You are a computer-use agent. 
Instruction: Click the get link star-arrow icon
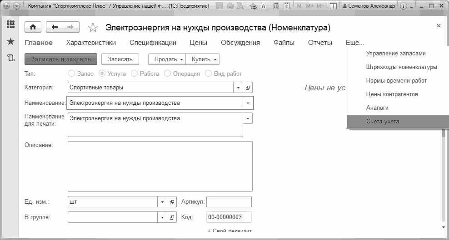tap(253, 6)
